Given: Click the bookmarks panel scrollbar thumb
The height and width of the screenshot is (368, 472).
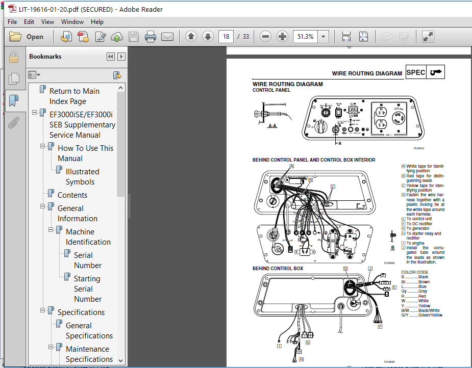Looking at the screenshot, I should 121,144.
